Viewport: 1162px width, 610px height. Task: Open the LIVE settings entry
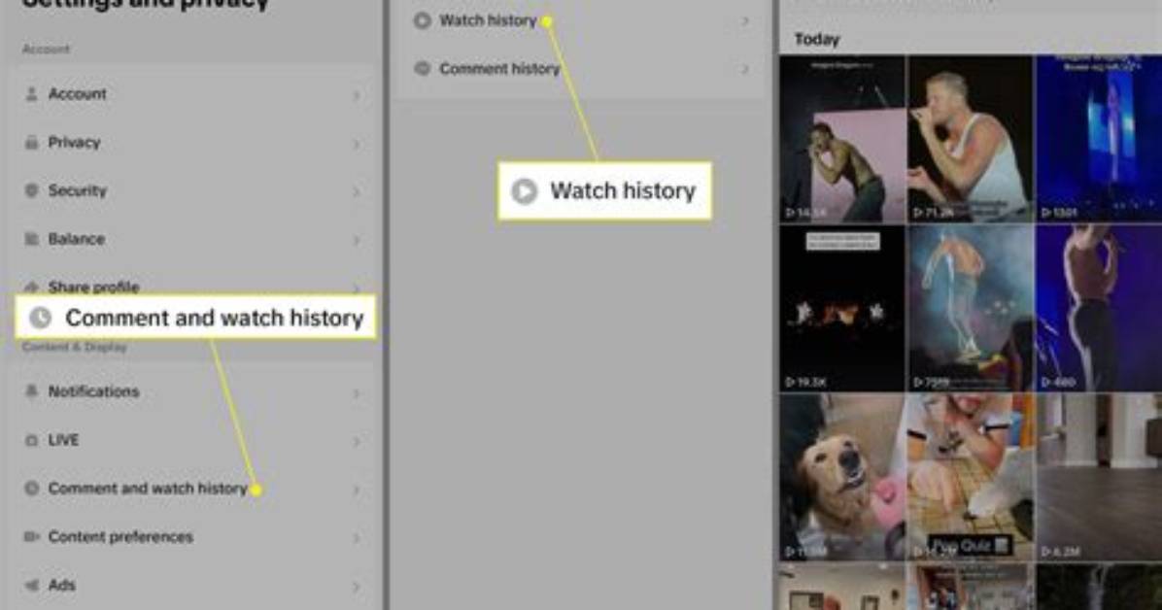pos(192,440)
